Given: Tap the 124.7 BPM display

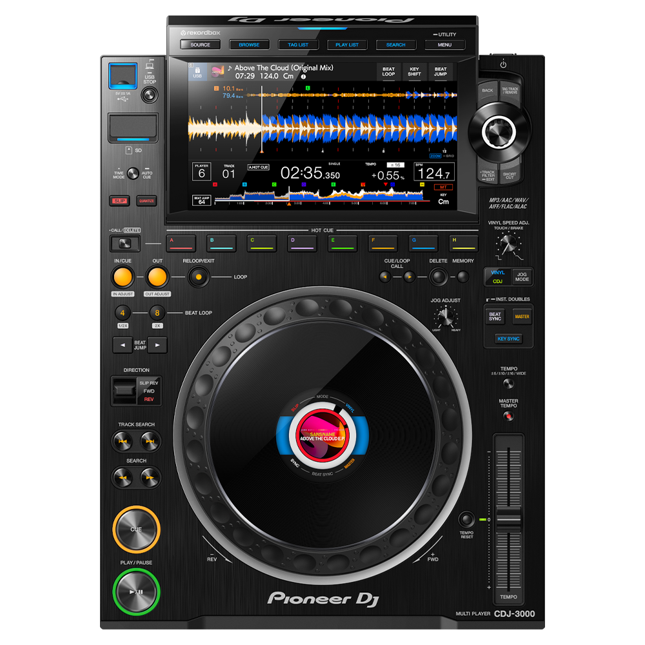Looking at the screenshot, I should tap(434, 172).
